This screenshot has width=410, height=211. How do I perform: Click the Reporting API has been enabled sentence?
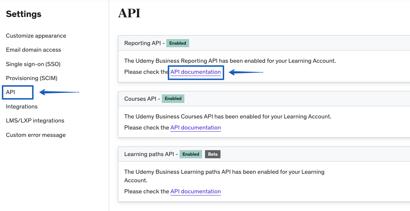click(x=230, y=61)
